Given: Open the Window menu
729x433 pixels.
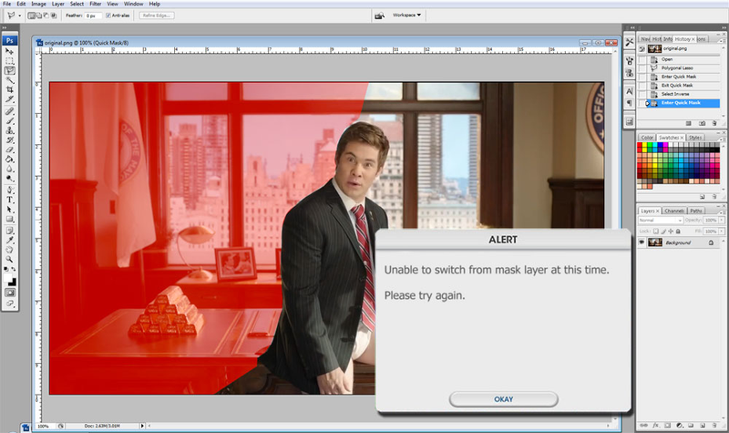Looking at the screenshot, I should tap(133, 4).
